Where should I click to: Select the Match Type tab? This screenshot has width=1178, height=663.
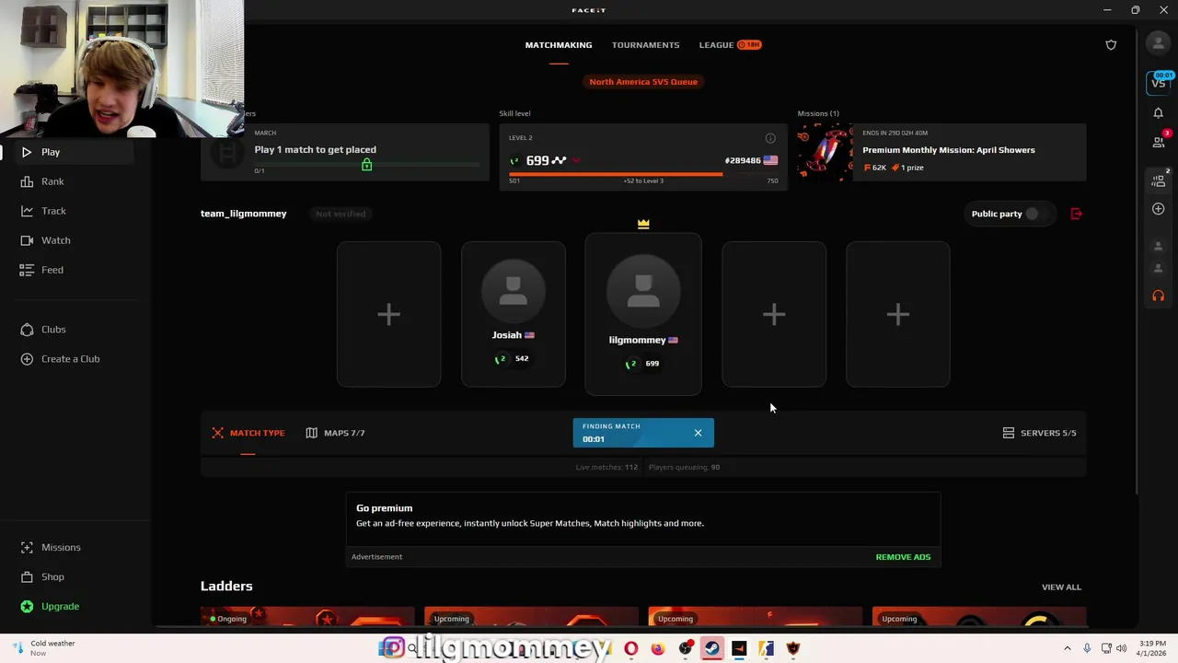(x=248, y=433)
